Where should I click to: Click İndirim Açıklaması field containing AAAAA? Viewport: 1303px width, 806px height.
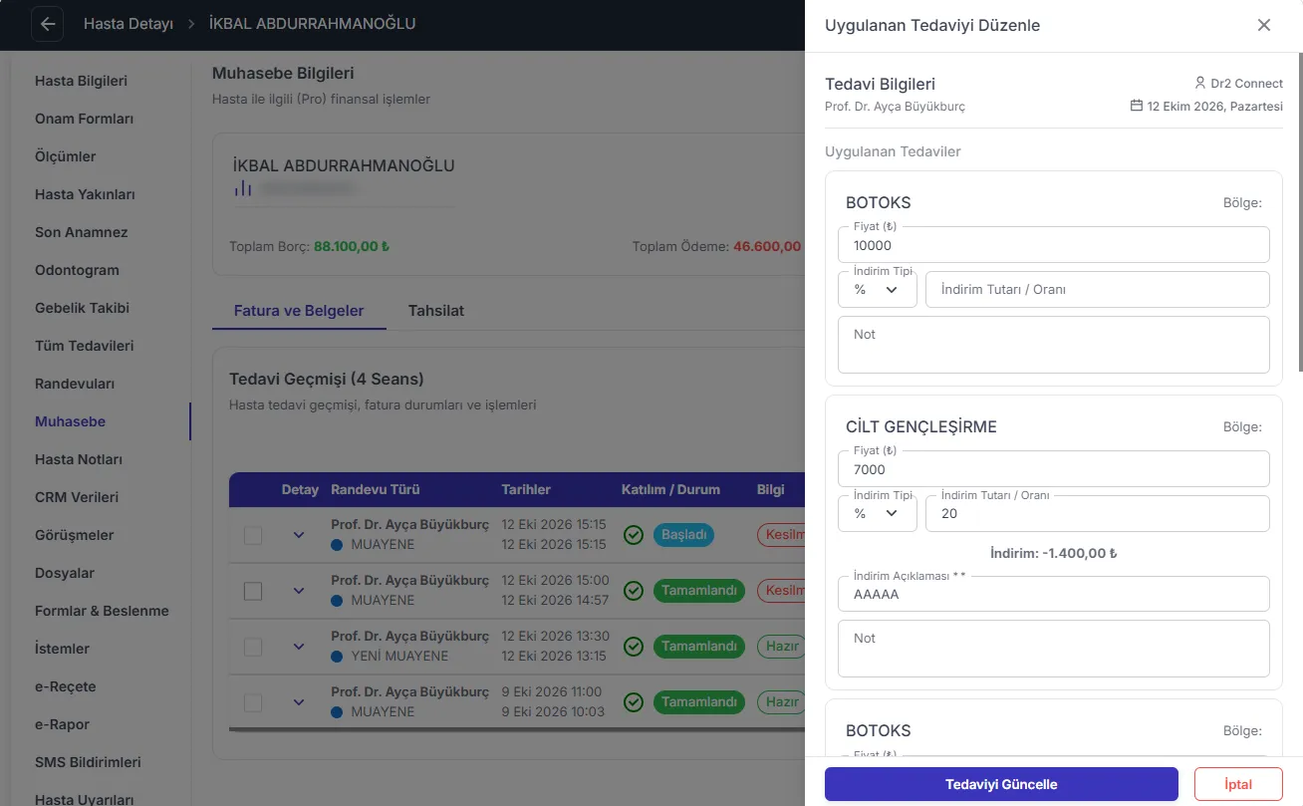click(x=1054, y=594)
